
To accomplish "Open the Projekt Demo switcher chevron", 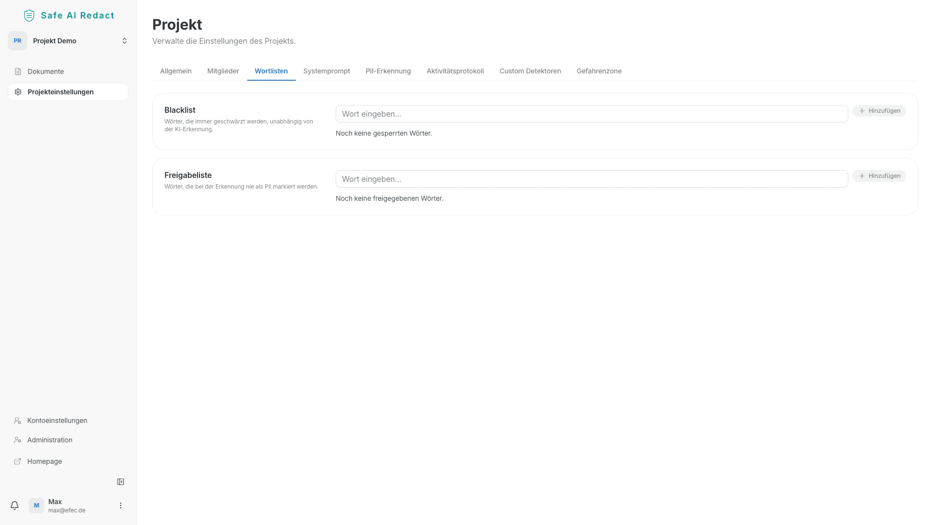I will point(125,41).
